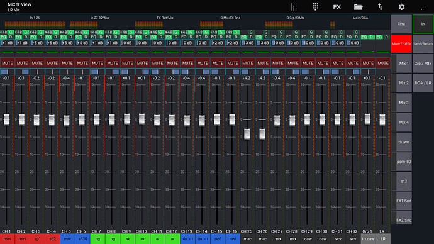Click the CH 9 ak fader knob
434x244 pixels.
pyautogui.click(x=127, y=119)
